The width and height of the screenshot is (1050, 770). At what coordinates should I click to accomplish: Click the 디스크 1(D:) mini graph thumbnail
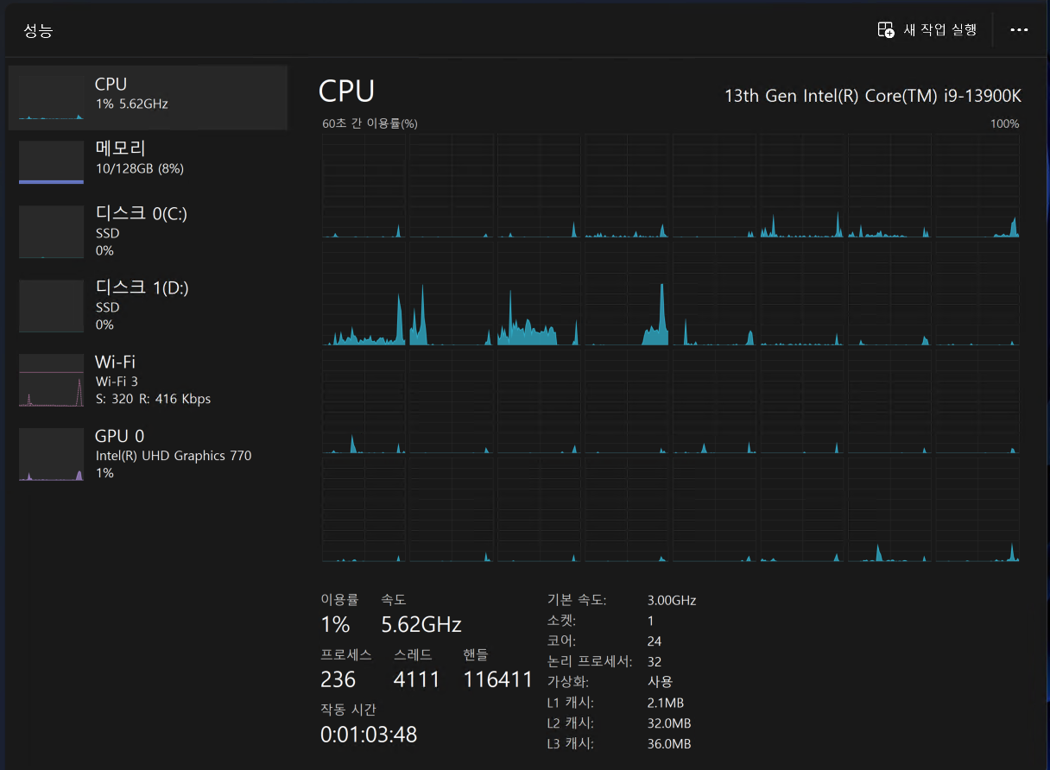pos(51,306)
